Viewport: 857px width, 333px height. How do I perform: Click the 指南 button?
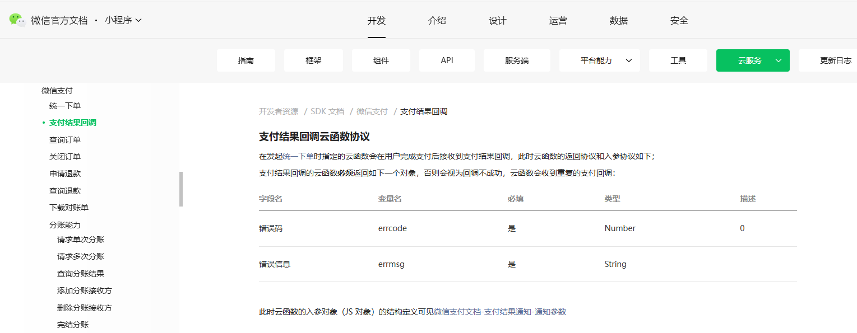tap(246, 60)
